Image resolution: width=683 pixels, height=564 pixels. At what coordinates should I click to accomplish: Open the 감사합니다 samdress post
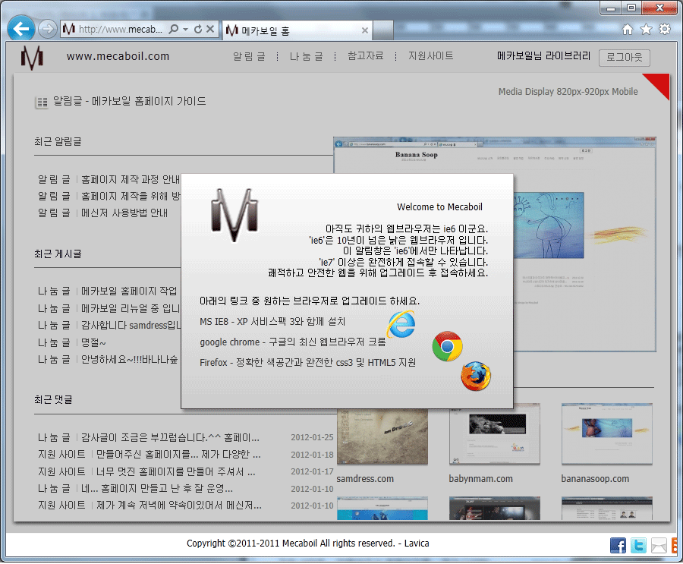click(131, 325)
